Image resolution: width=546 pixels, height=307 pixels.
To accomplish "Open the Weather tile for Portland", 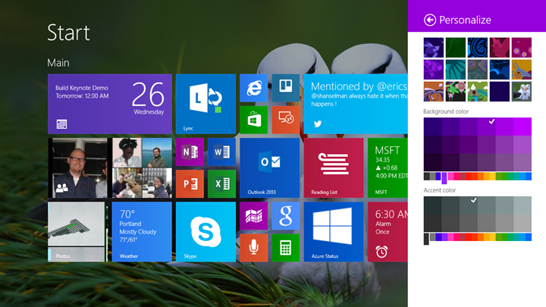I will pyautogui.click(x=142, y=232).
